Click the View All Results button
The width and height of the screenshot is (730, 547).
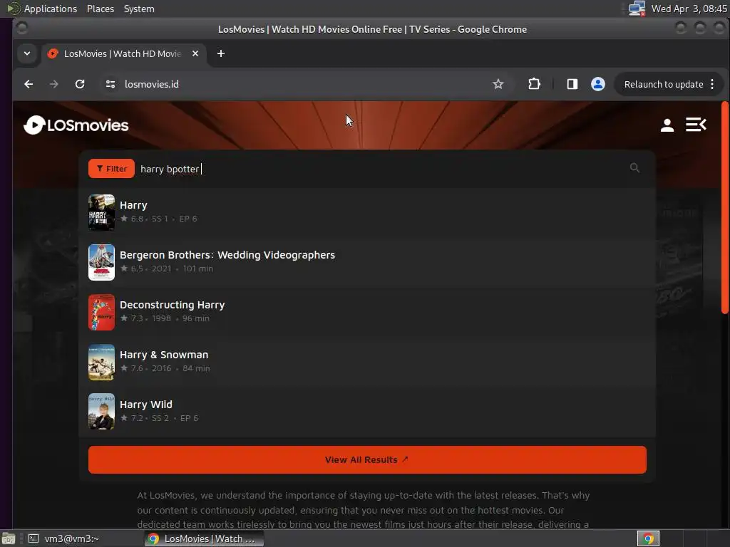pyautogui.click(x=367, y=459)
